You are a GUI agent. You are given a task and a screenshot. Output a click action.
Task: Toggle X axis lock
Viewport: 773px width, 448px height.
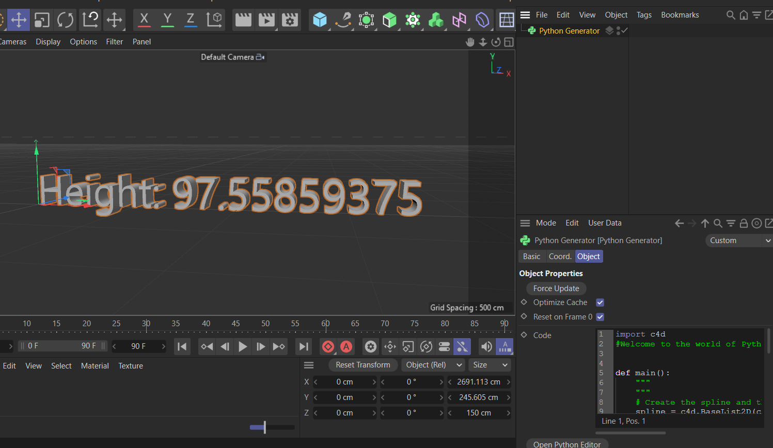pos(144,20)
